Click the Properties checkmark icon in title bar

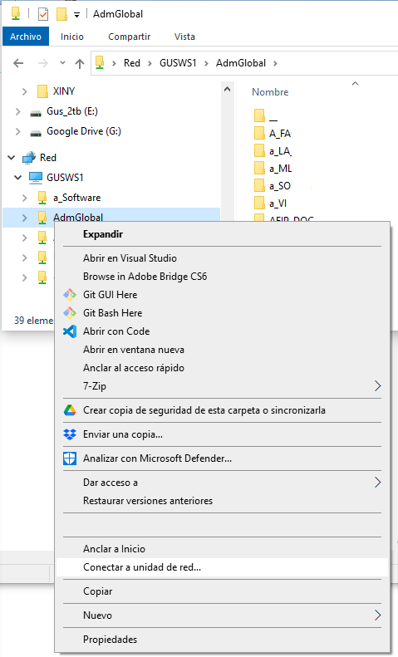[x=43, y=14]
